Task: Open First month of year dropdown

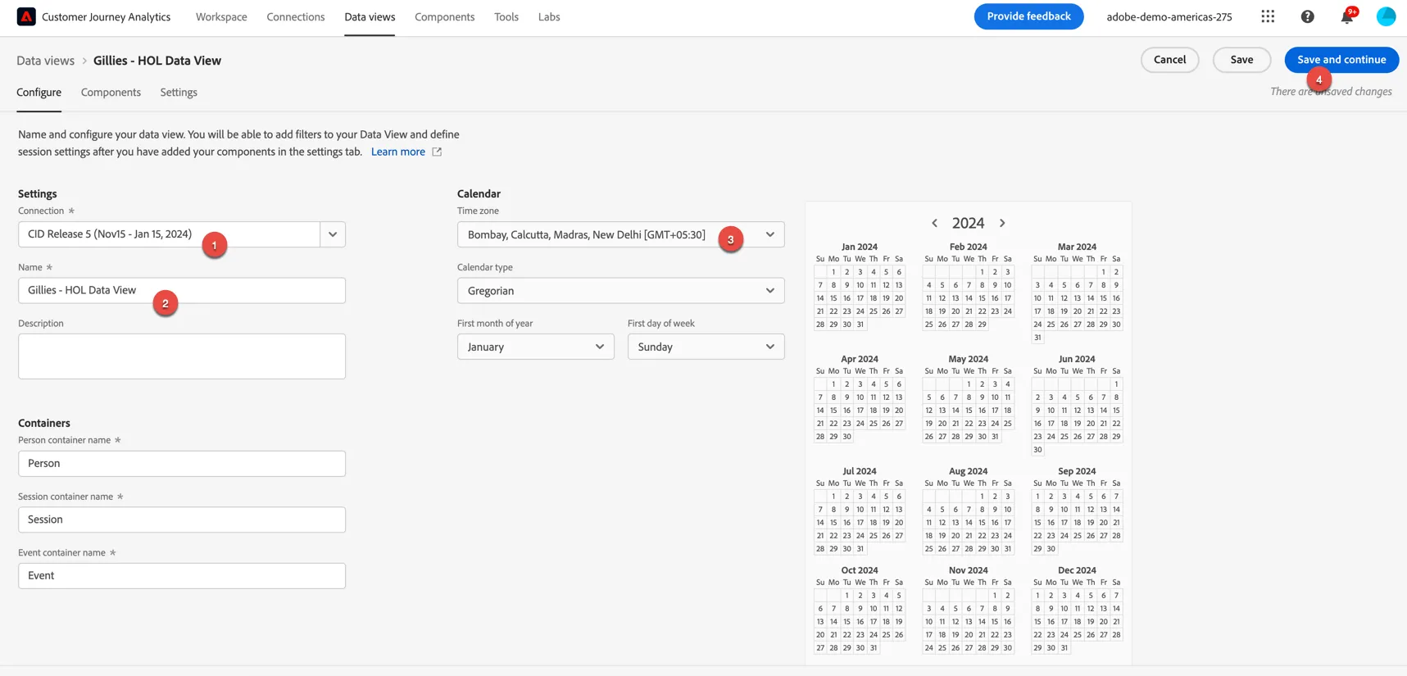Action: click(535, 347)
